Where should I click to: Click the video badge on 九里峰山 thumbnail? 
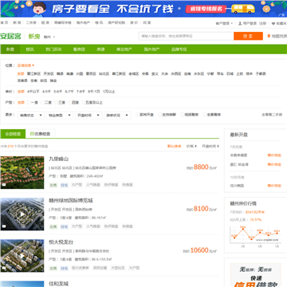[x=4, y=184]
